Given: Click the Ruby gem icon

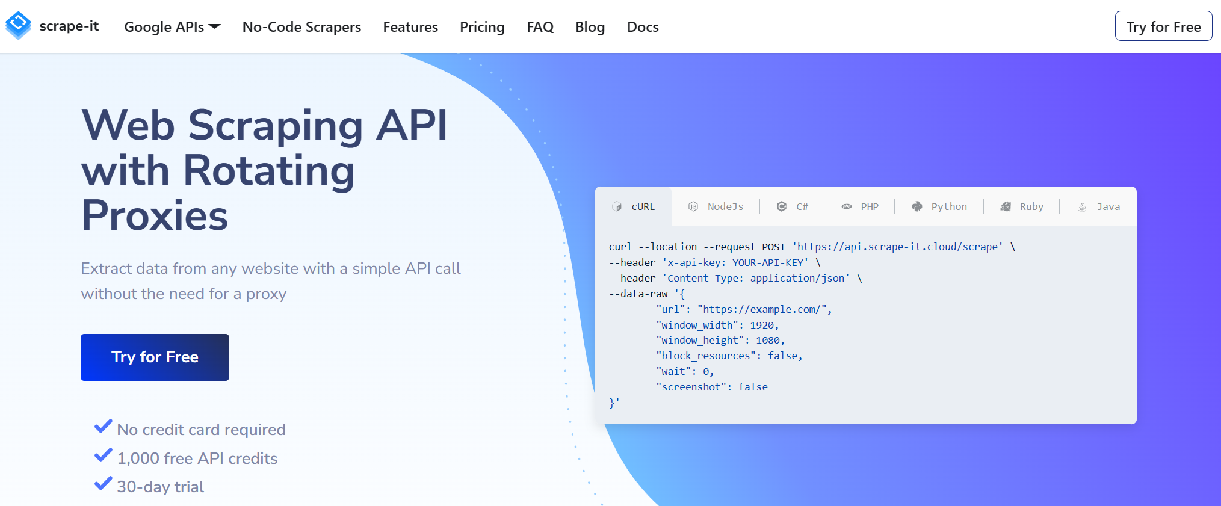Looking at the screenshot, I should point(1006,206).
